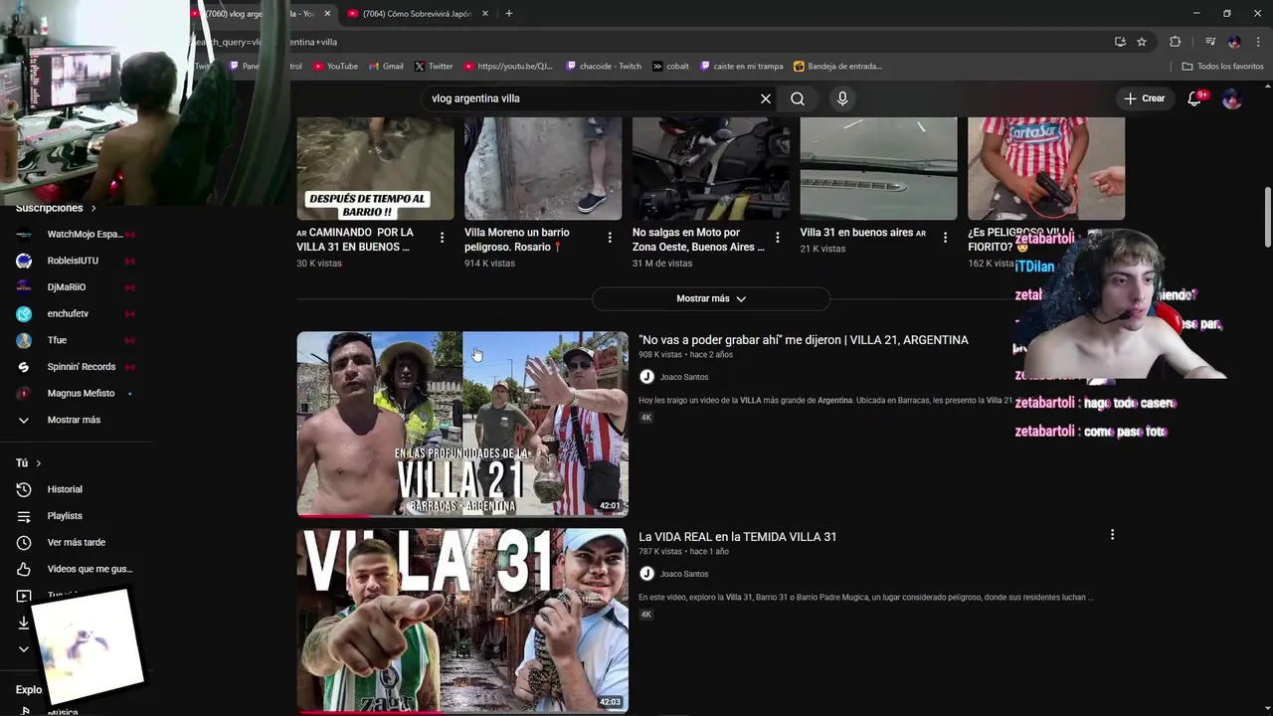Open the notifications bell

(1195, 98)
